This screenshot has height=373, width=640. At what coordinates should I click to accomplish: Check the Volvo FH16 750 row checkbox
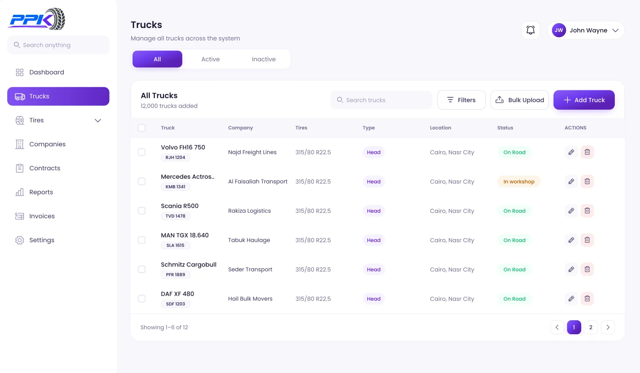point(142,152)
